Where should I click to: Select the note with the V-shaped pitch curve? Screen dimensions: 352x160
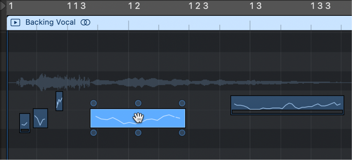pyautogui.click(x=41, y=118)
